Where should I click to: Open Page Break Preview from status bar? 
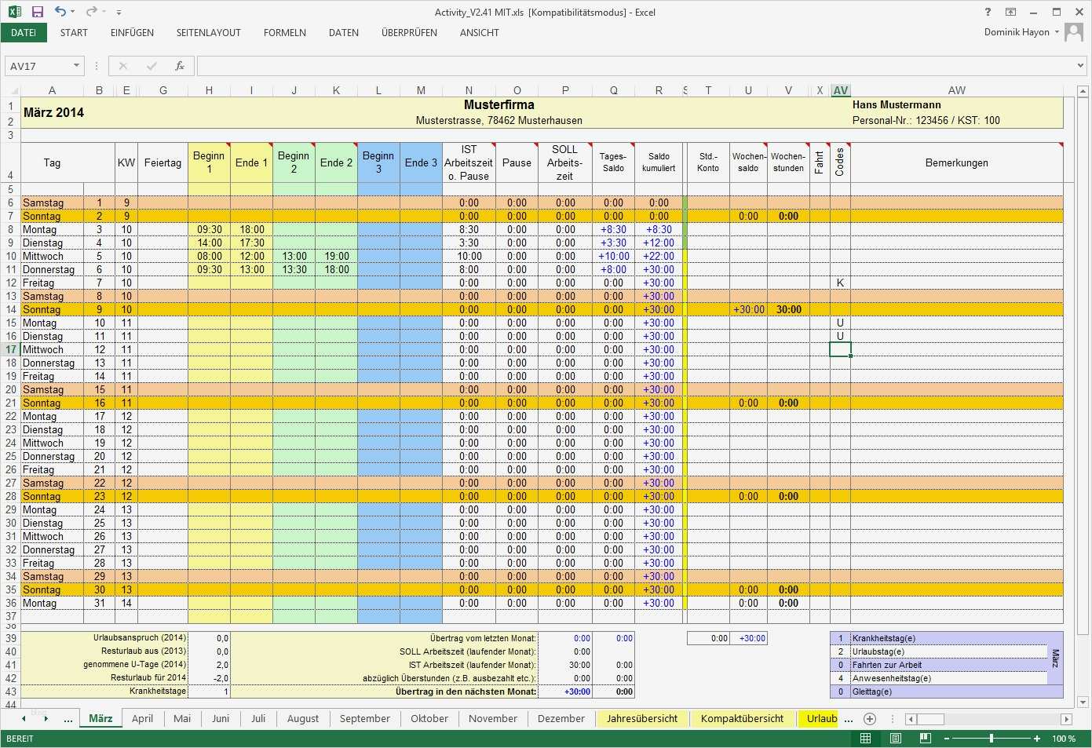925,738
